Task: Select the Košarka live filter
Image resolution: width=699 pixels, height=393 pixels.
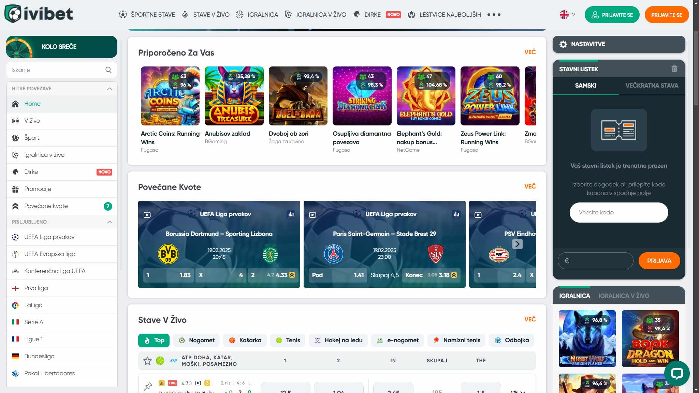Action: [x=245, y=341]
